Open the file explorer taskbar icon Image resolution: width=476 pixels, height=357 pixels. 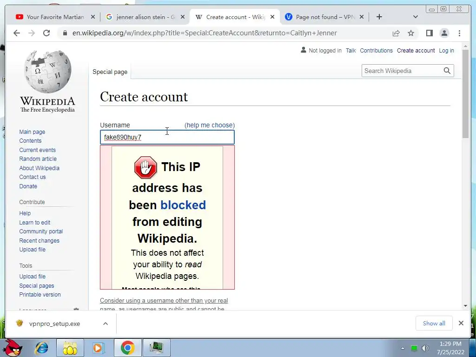(70, 348)
